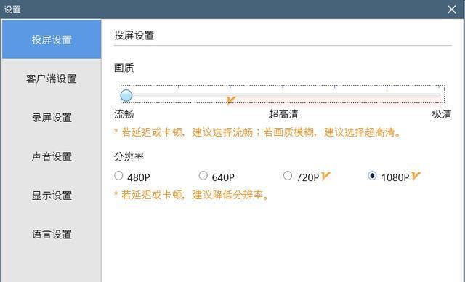Click the VIP badge next to 1080P
Viewport: 465px width, 282px height.
coord(416,177)
